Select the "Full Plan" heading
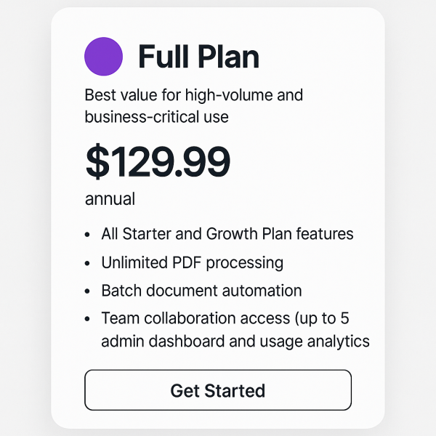Viewport: 436px width, 436px height. [198, 57]
